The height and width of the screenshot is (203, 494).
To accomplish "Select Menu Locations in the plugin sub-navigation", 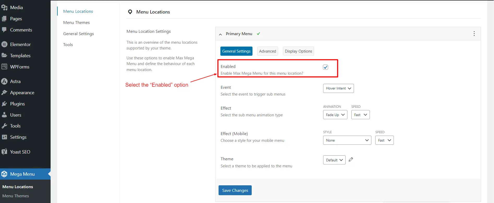I will click(78, 11).
